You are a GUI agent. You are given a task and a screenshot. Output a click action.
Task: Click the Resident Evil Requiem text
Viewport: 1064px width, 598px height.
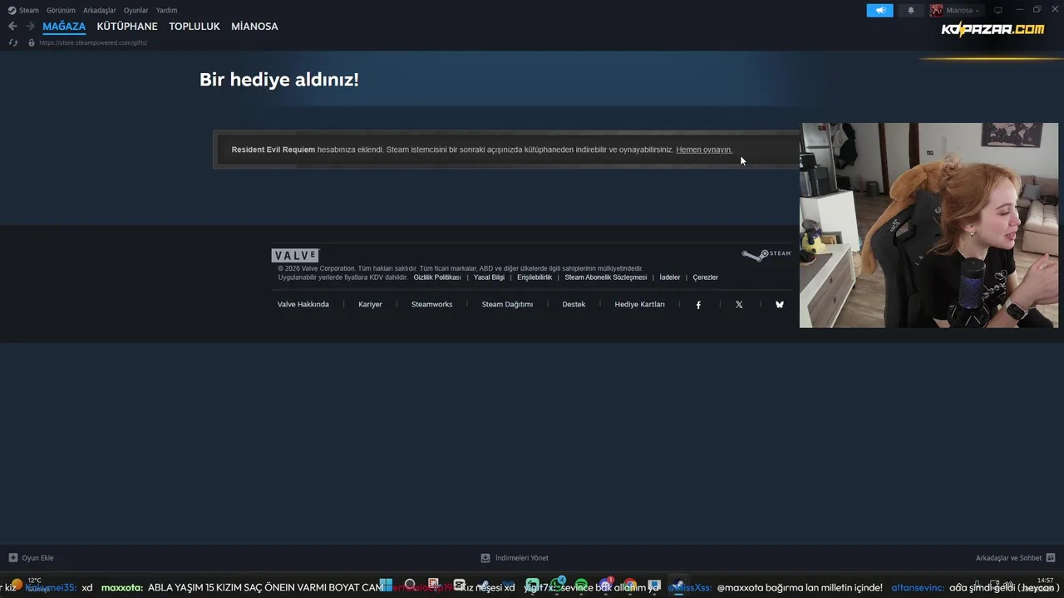273,150
